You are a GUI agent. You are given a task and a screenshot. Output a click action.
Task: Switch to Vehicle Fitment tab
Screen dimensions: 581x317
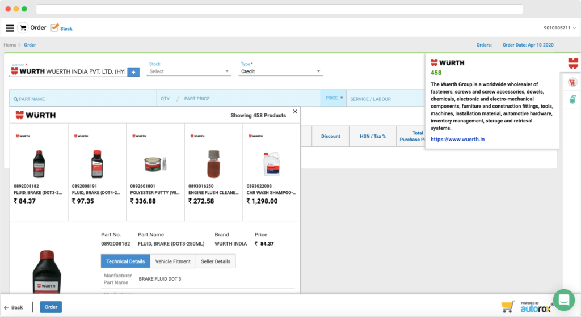172,261
